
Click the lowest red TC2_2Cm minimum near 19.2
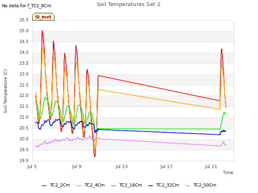point(95,156)
